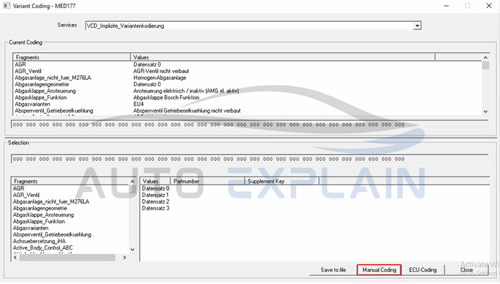Click value EU4
500x284 pixels.
(x=138, y=104)
